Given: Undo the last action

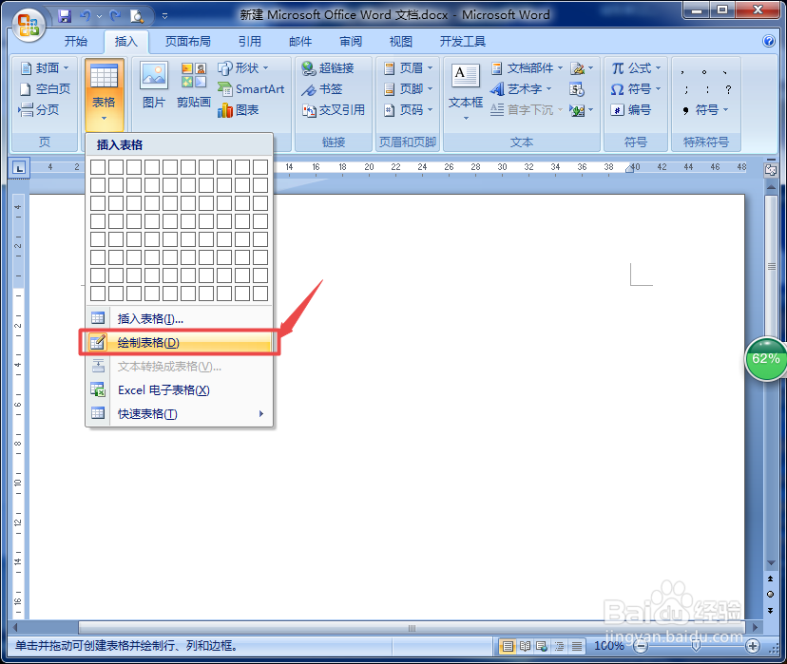Looking at the screenshot, I should coord(85,15).
